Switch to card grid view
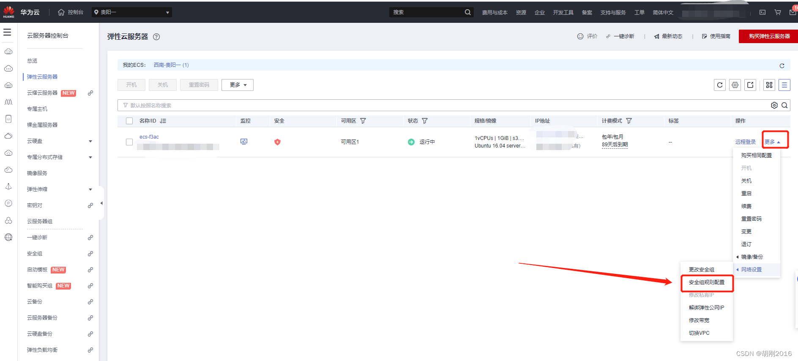Viewport: 798px width, 361px height. [769, 85]
